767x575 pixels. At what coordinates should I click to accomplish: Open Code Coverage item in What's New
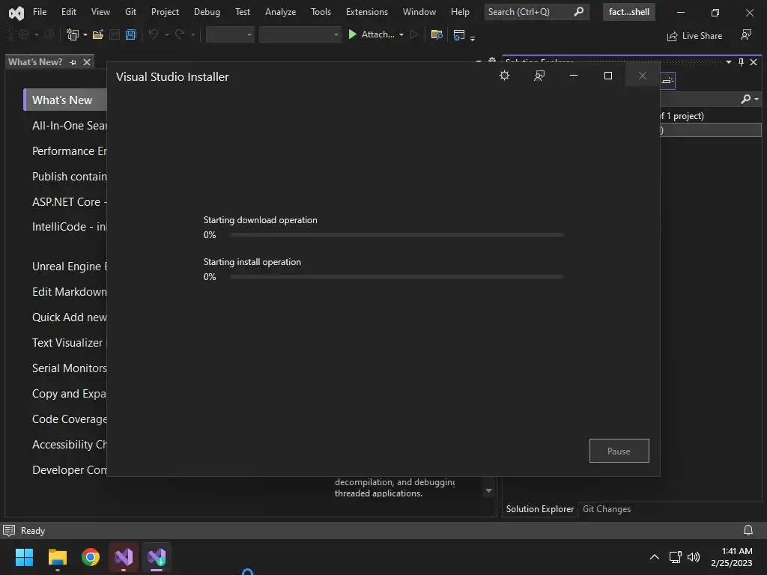point(70,419)
